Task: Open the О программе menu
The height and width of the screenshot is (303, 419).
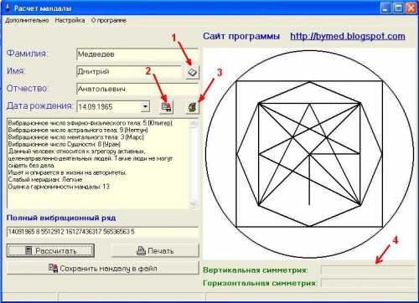Action: 109,20
